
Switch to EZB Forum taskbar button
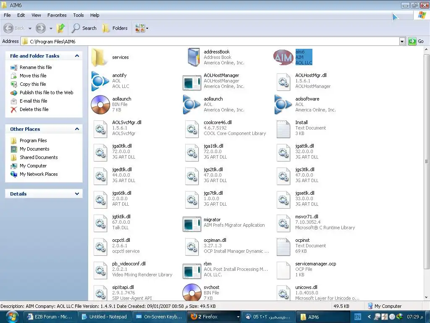[50, 317]
